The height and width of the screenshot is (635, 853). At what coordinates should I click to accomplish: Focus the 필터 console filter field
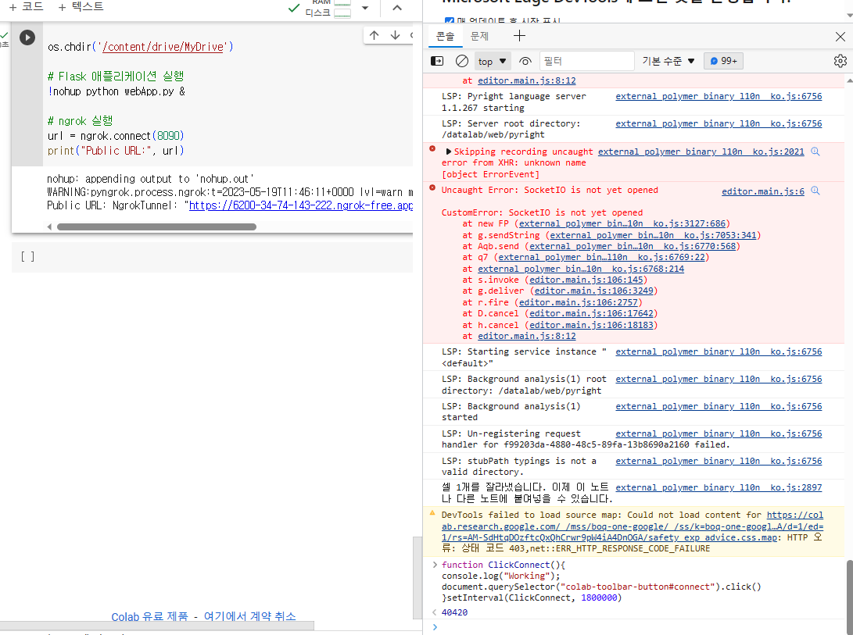(586, 61)
